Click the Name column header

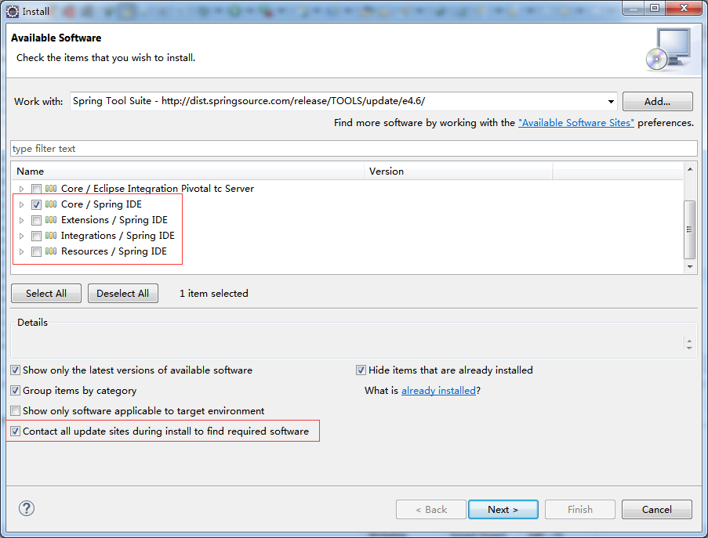point(188,172)
